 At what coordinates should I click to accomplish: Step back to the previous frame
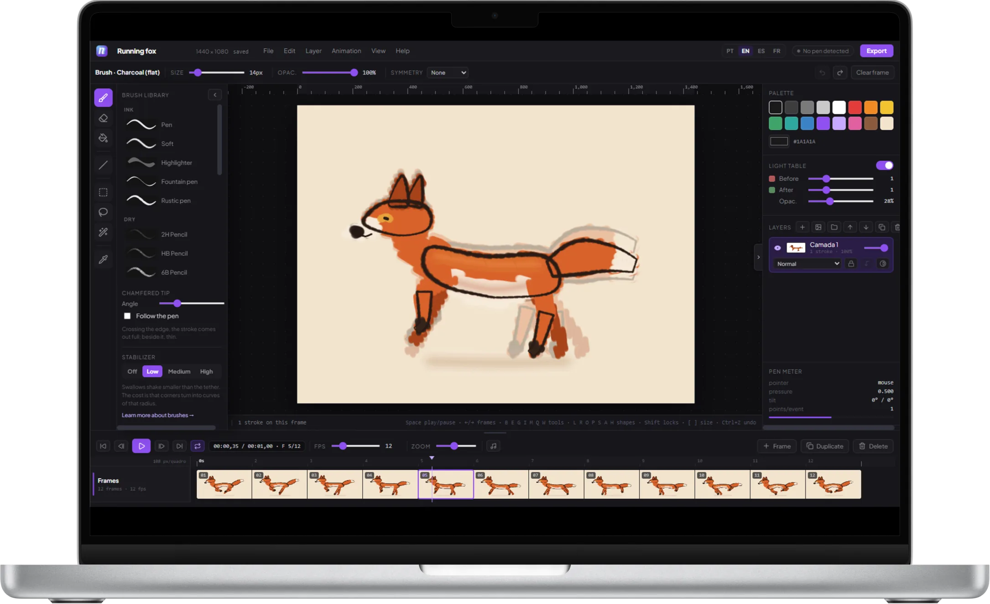coord(121,446)
